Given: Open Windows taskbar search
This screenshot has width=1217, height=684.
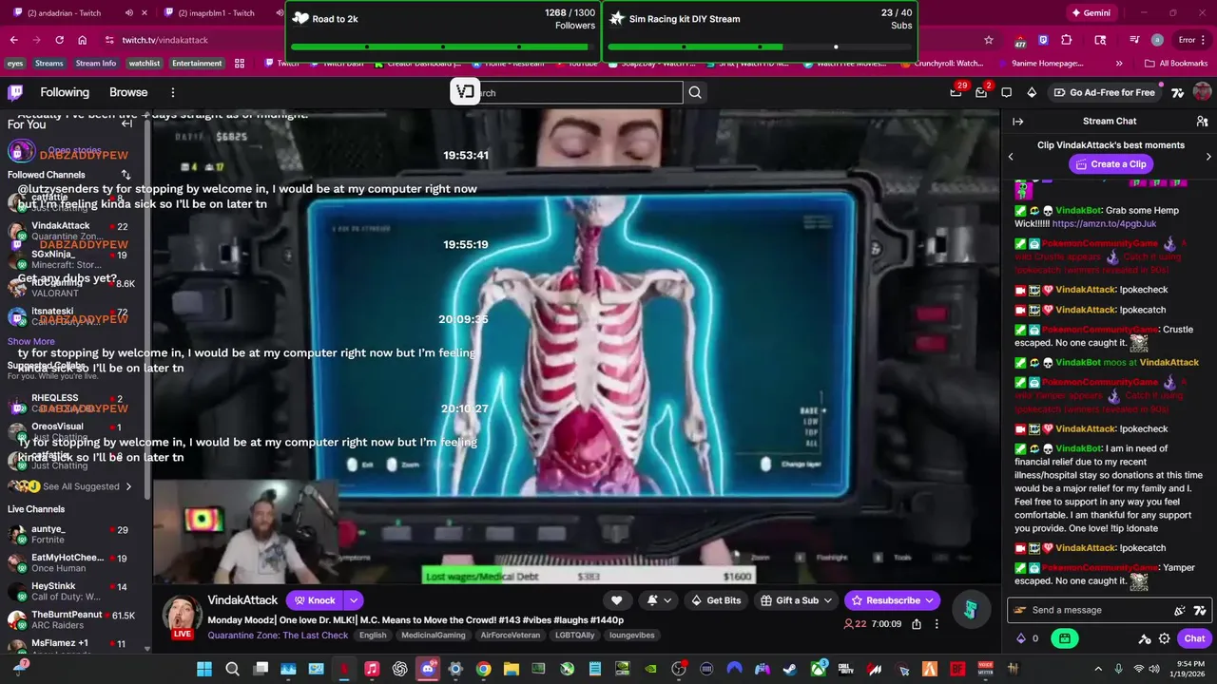Looking at the screenshot, I should 232,669.
